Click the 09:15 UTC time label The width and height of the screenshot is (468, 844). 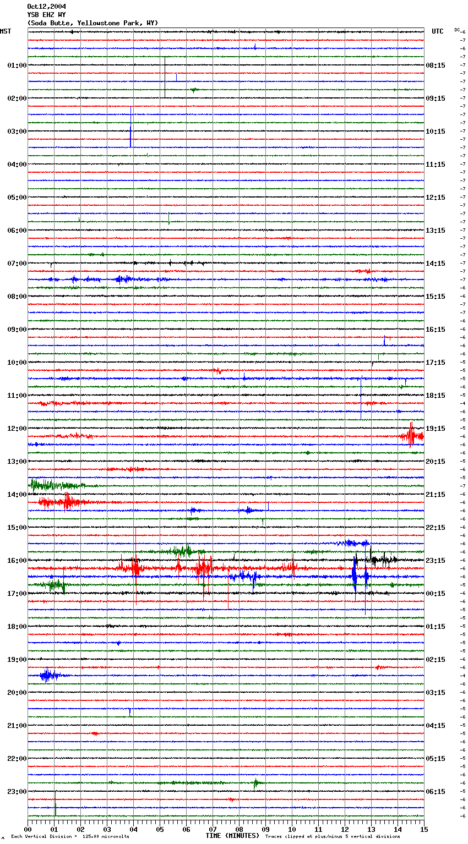[x=436, y=98]
